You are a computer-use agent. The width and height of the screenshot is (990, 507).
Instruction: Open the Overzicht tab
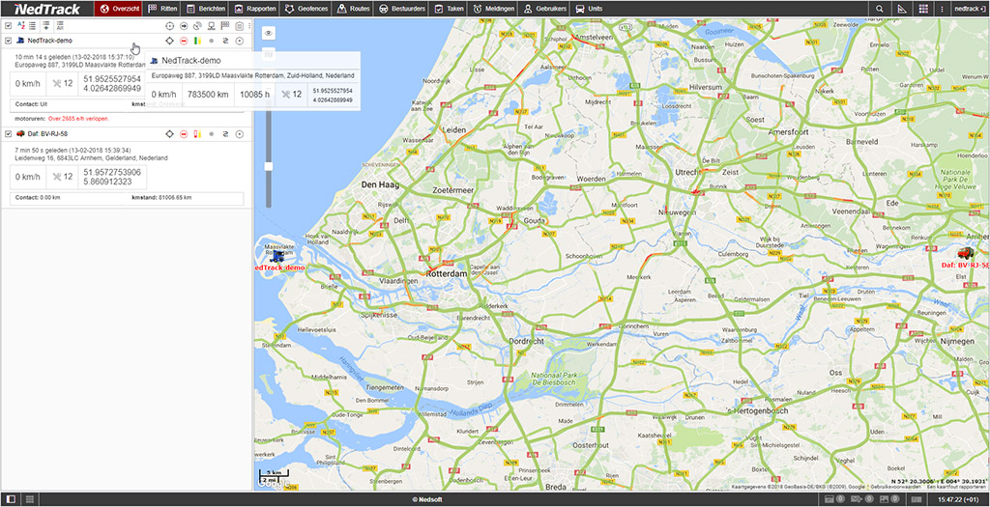(x=119, y=9)
